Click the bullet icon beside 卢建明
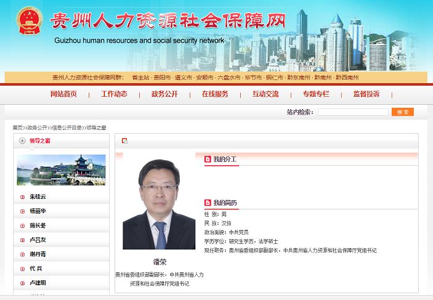Viewport: 433px width, 300px height. tap(23, 283)
